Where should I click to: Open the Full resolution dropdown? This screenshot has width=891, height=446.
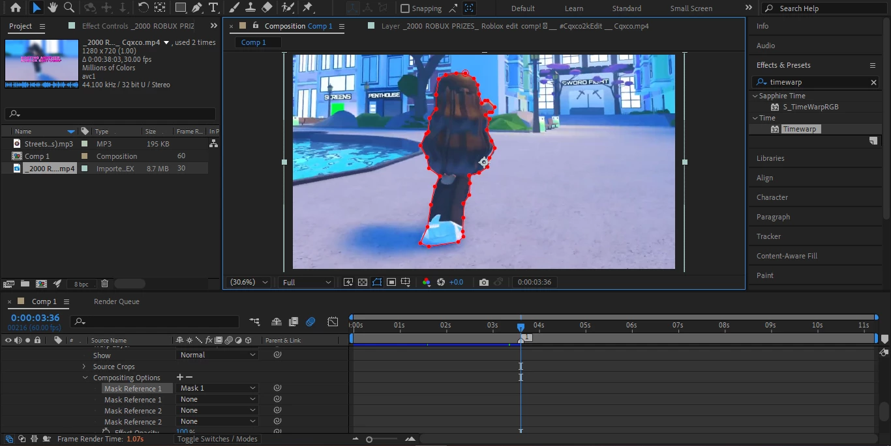tap(305, 282)
